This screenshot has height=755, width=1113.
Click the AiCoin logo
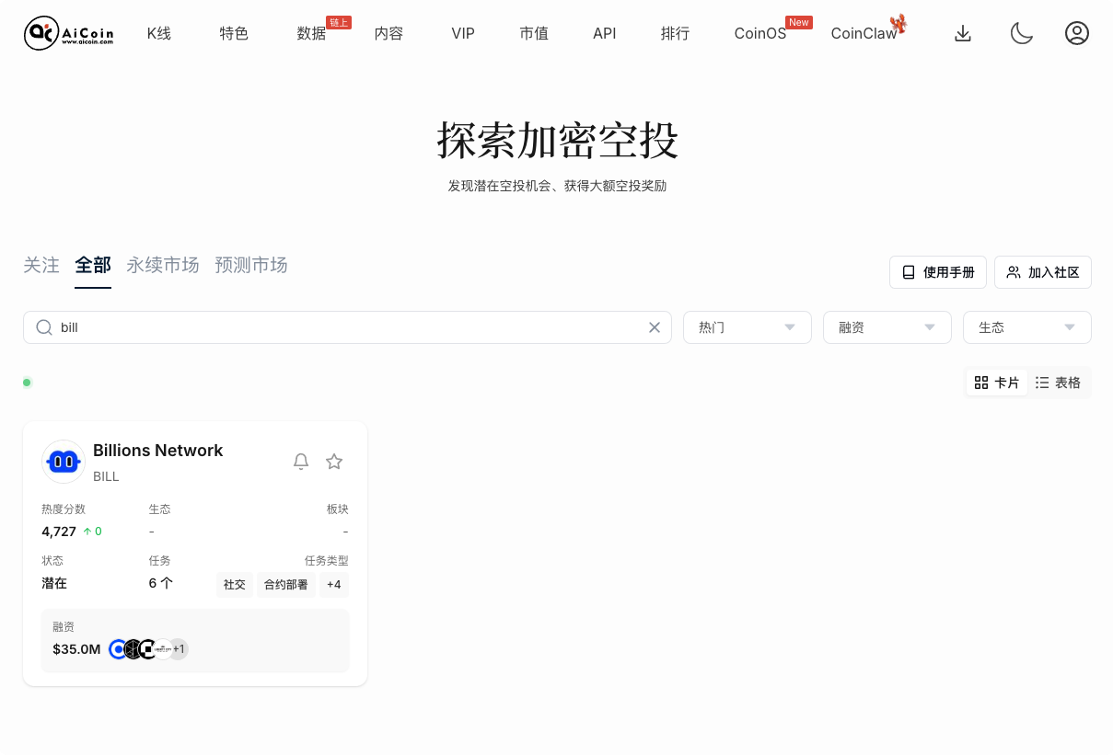[x=69, y=33]
